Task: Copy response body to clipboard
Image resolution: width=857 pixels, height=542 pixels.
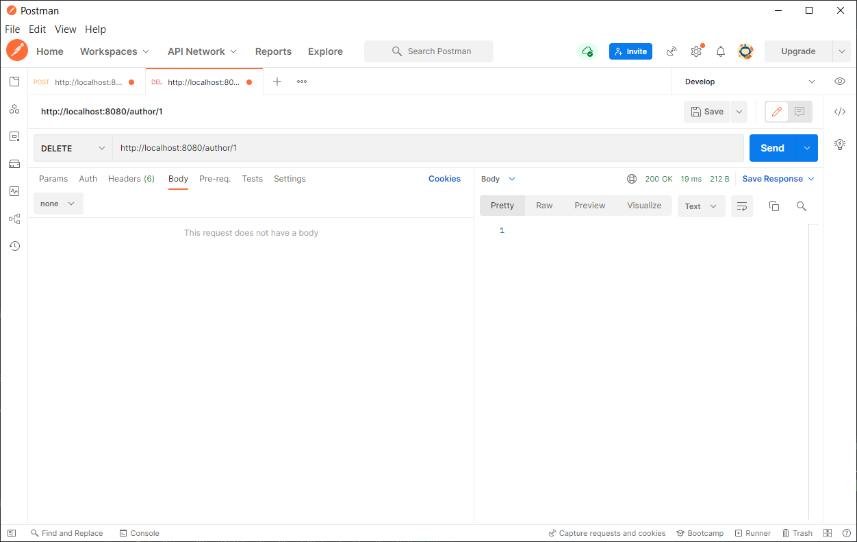Action: [774, 206]
